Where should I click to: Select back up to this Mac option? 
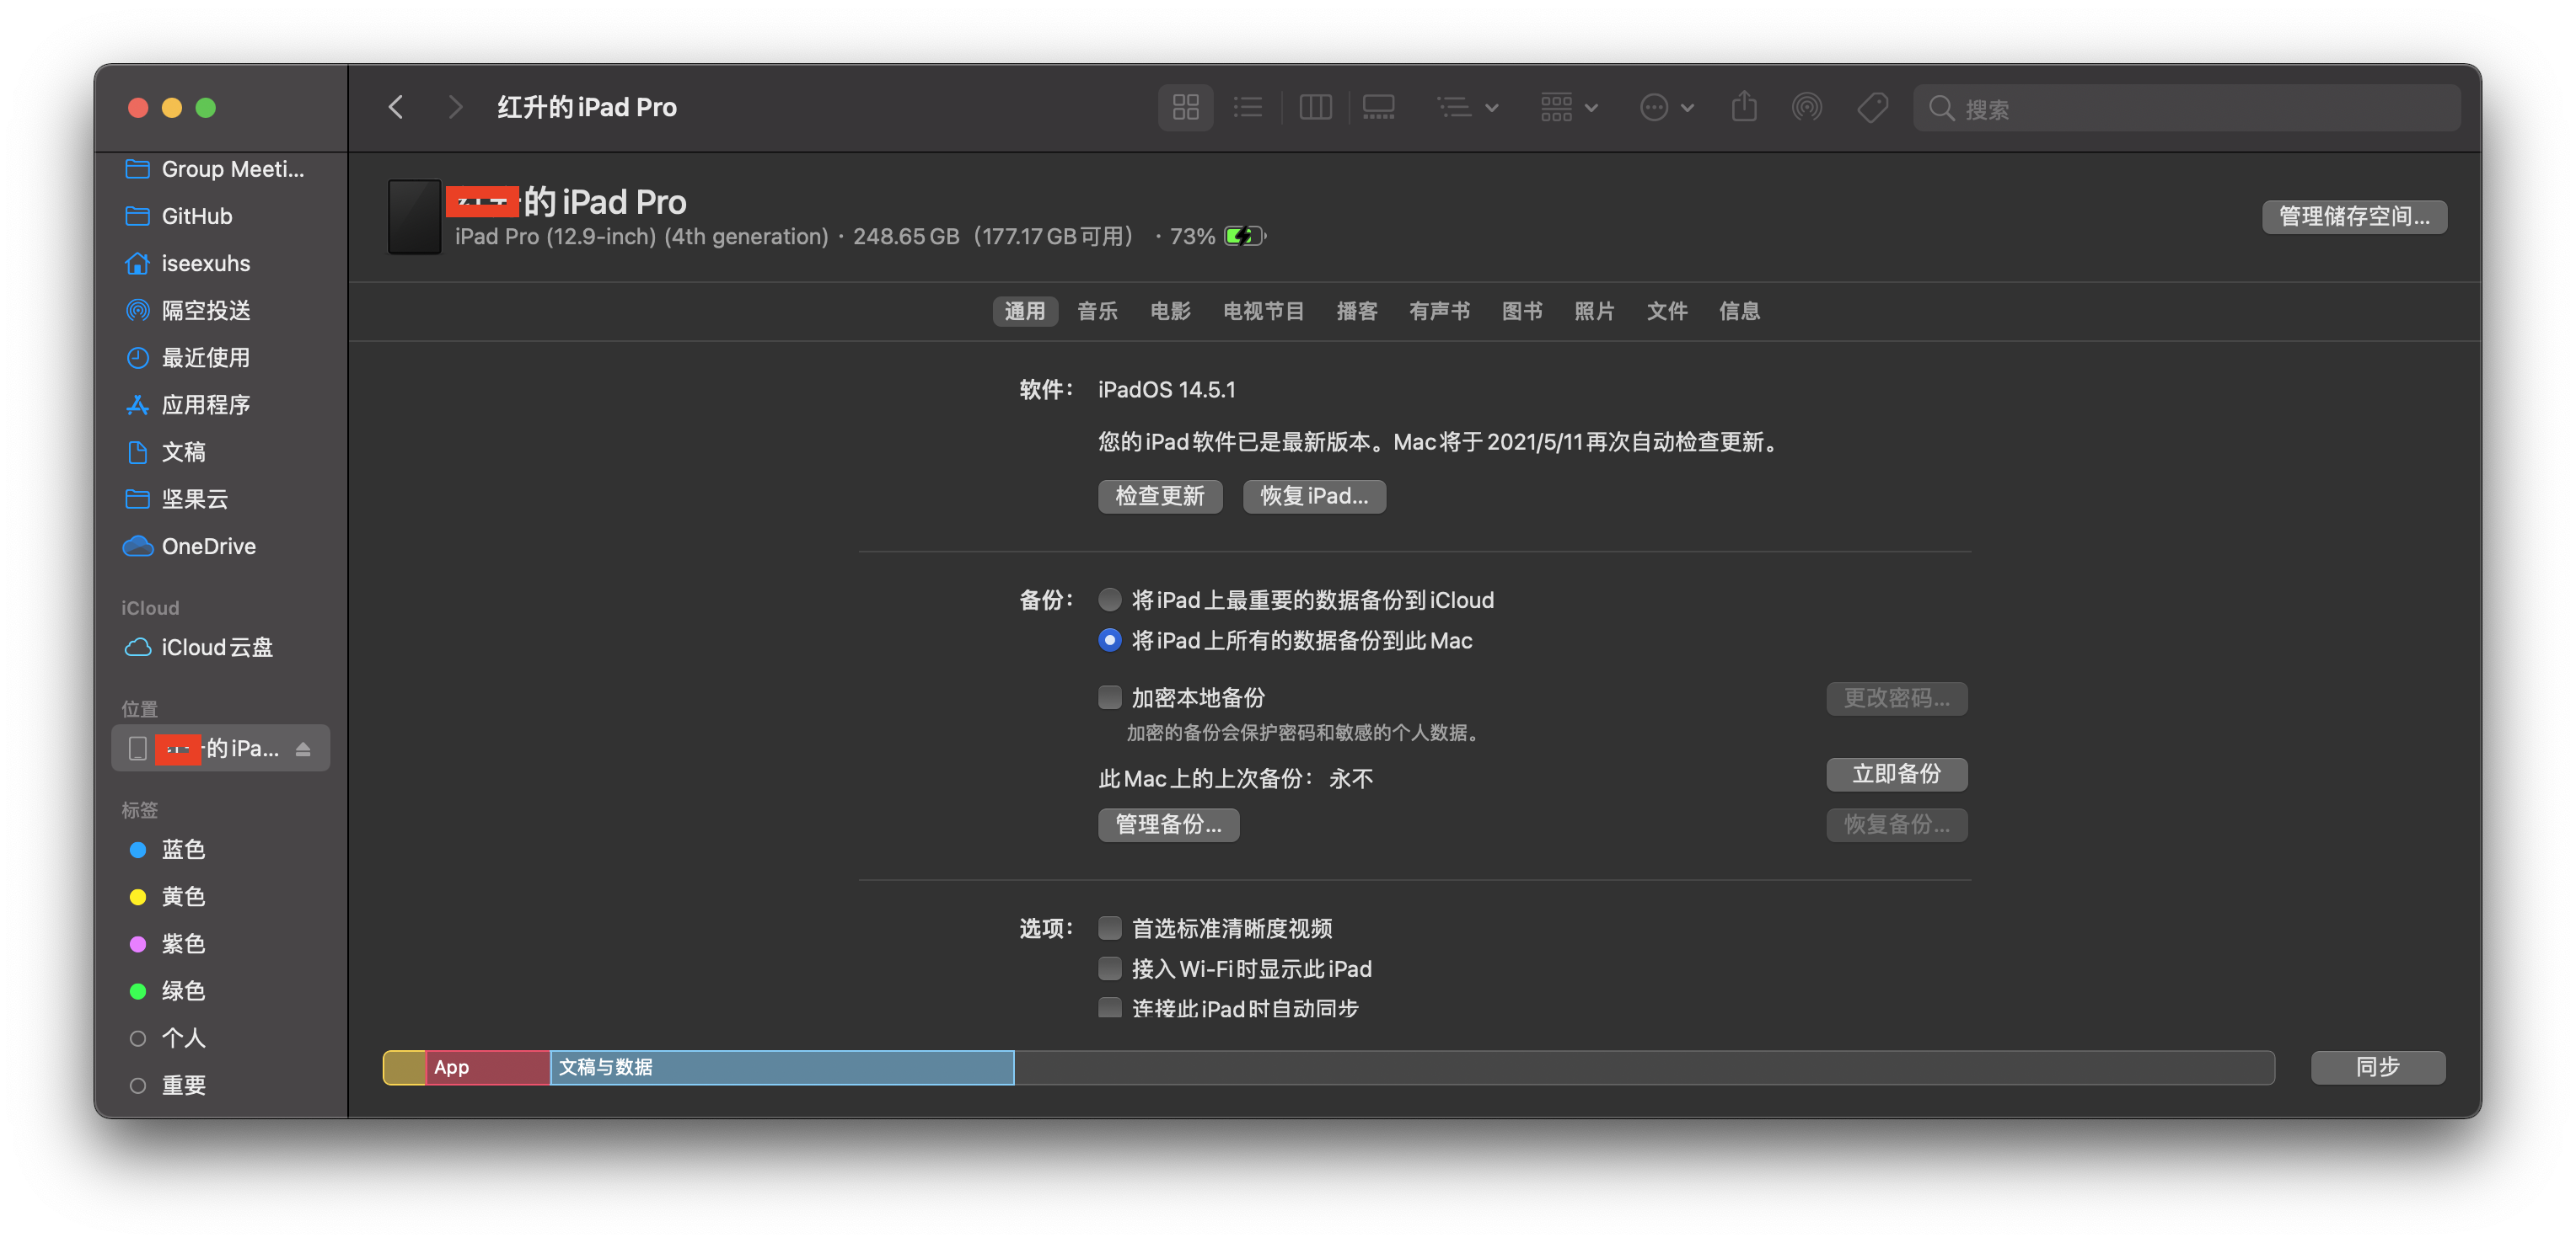pyautogui.click(x=1109, y=639)
